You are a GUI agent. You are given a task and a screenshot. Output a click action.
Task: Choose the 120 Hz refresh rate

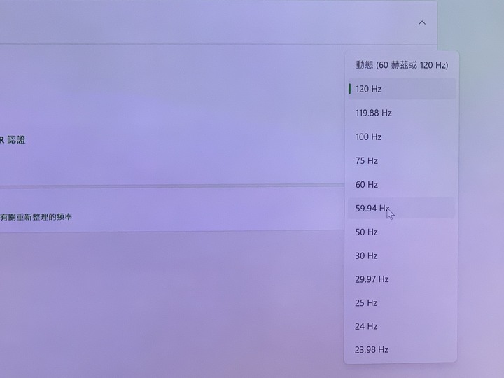pos(402,89)
